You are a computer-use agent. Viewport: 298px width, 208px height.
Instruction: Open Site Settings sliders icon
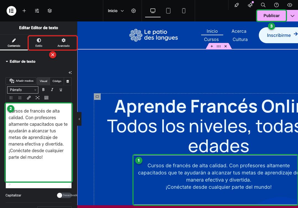[x=37, y=11]
